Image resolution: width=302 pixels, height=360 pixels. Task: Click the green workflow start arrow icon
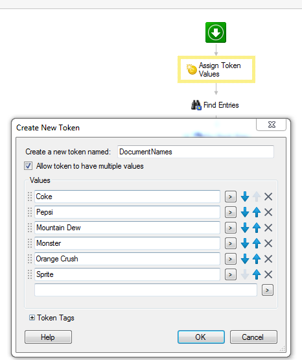click(x=216, y=32)
